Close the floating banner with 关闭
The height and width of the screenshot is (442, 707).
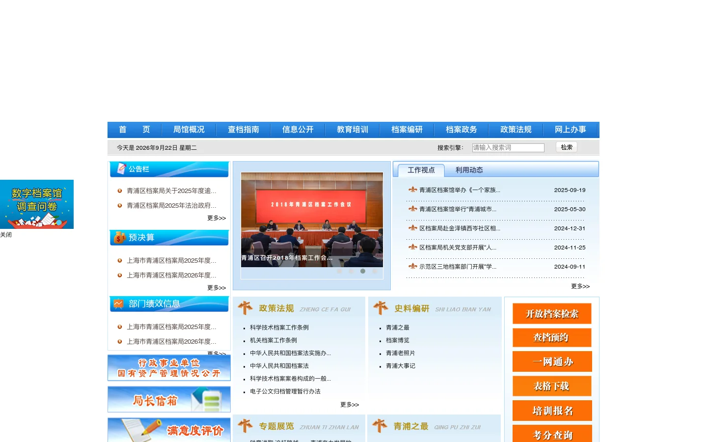(x=6, y=235)
